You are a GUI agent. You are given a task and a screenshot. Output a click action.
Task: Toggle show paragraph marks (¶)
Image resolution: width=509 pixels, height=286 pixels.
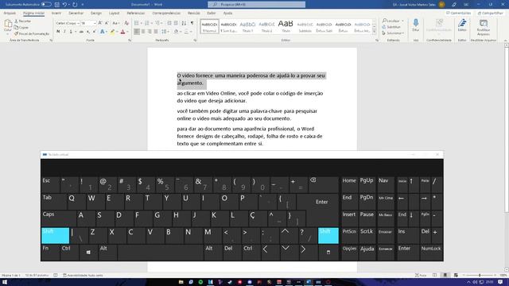coord(192,23)
